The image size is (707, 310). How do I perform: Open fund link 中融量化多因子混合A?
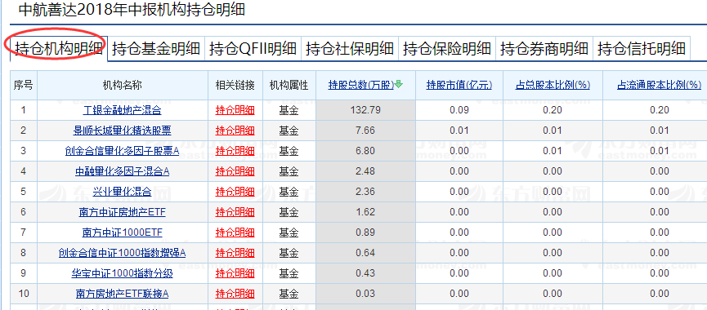[122, 171]
